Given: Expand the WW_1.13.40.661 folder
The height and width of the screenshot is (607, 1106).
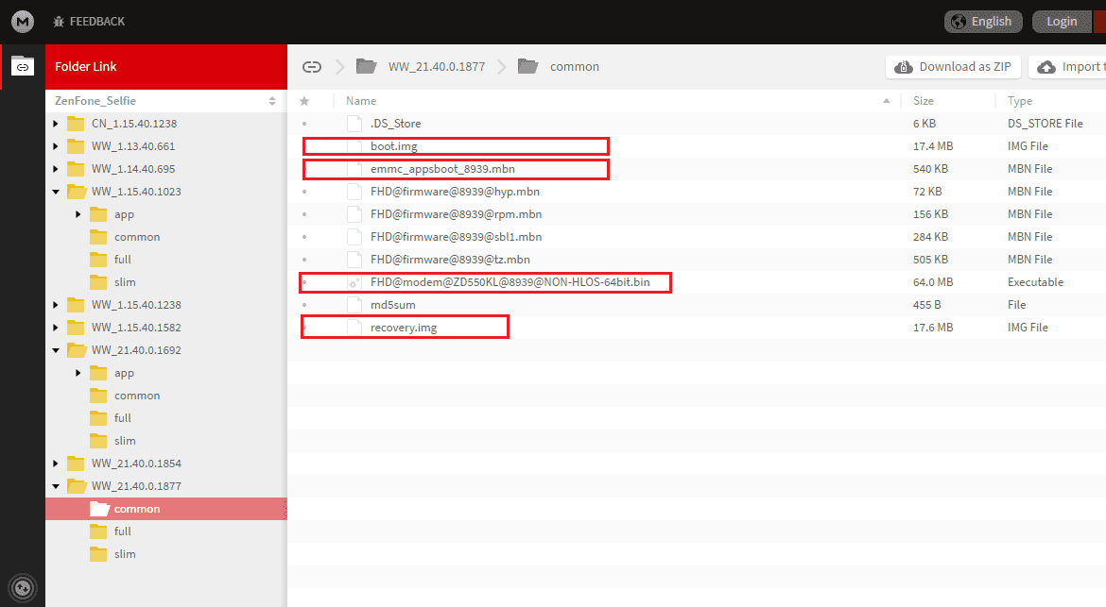Looking at the screenshot, I should point(56,146).
